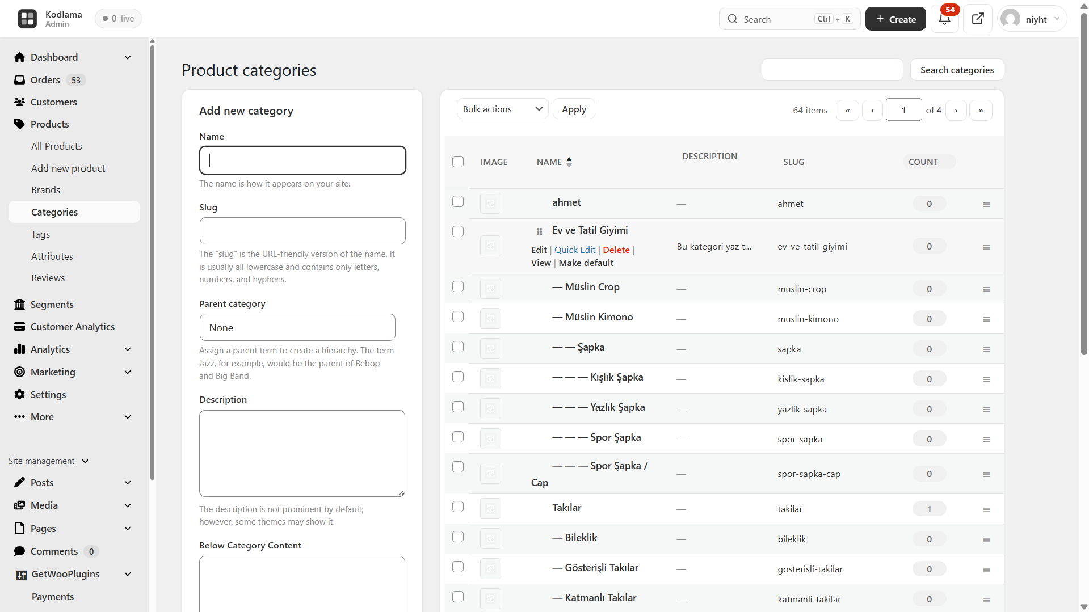
Task: Expand the More menu chevron
Action: click(x=128, y=417)
